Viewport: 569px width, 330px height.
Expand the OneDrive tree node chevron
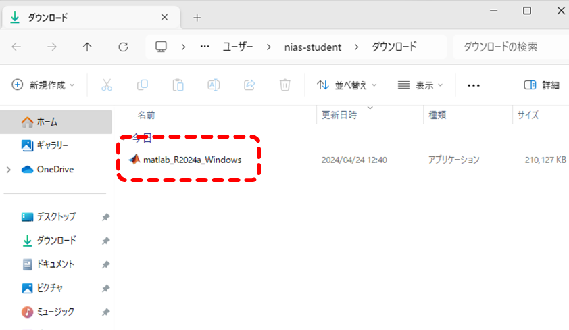(9, 170)
